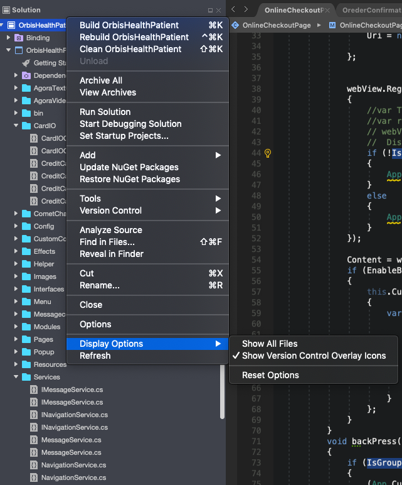Choose Archive All
Viewport: 402px width, 485px height.
[147, 80]
